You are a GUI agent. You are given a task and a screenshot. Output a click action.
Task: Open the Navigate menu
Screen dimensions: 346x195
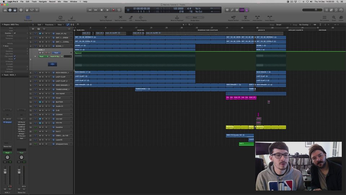point(43,1)
